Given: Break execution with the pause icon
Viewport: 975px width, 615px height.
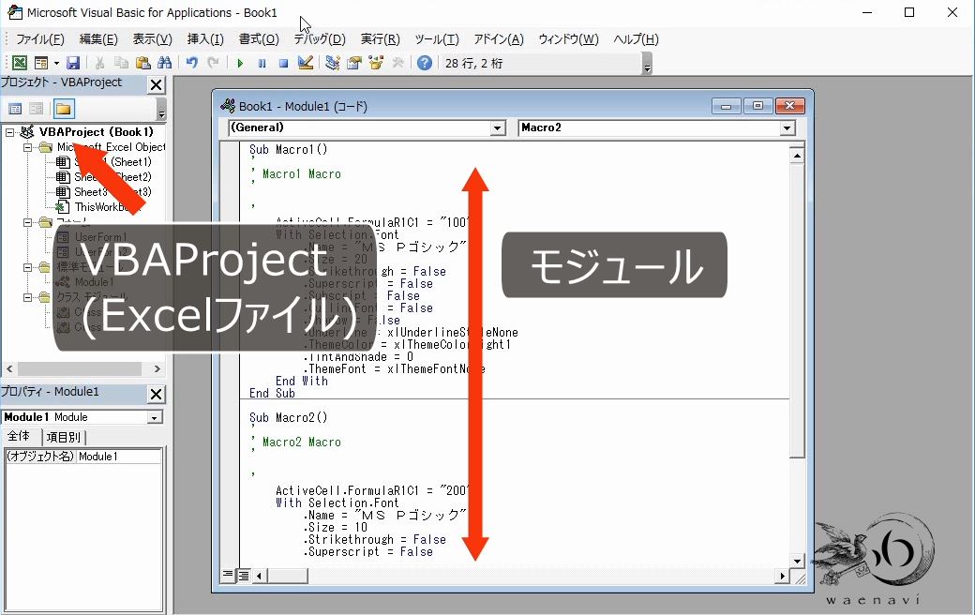Looking at the screenshot, I should 262,63.
